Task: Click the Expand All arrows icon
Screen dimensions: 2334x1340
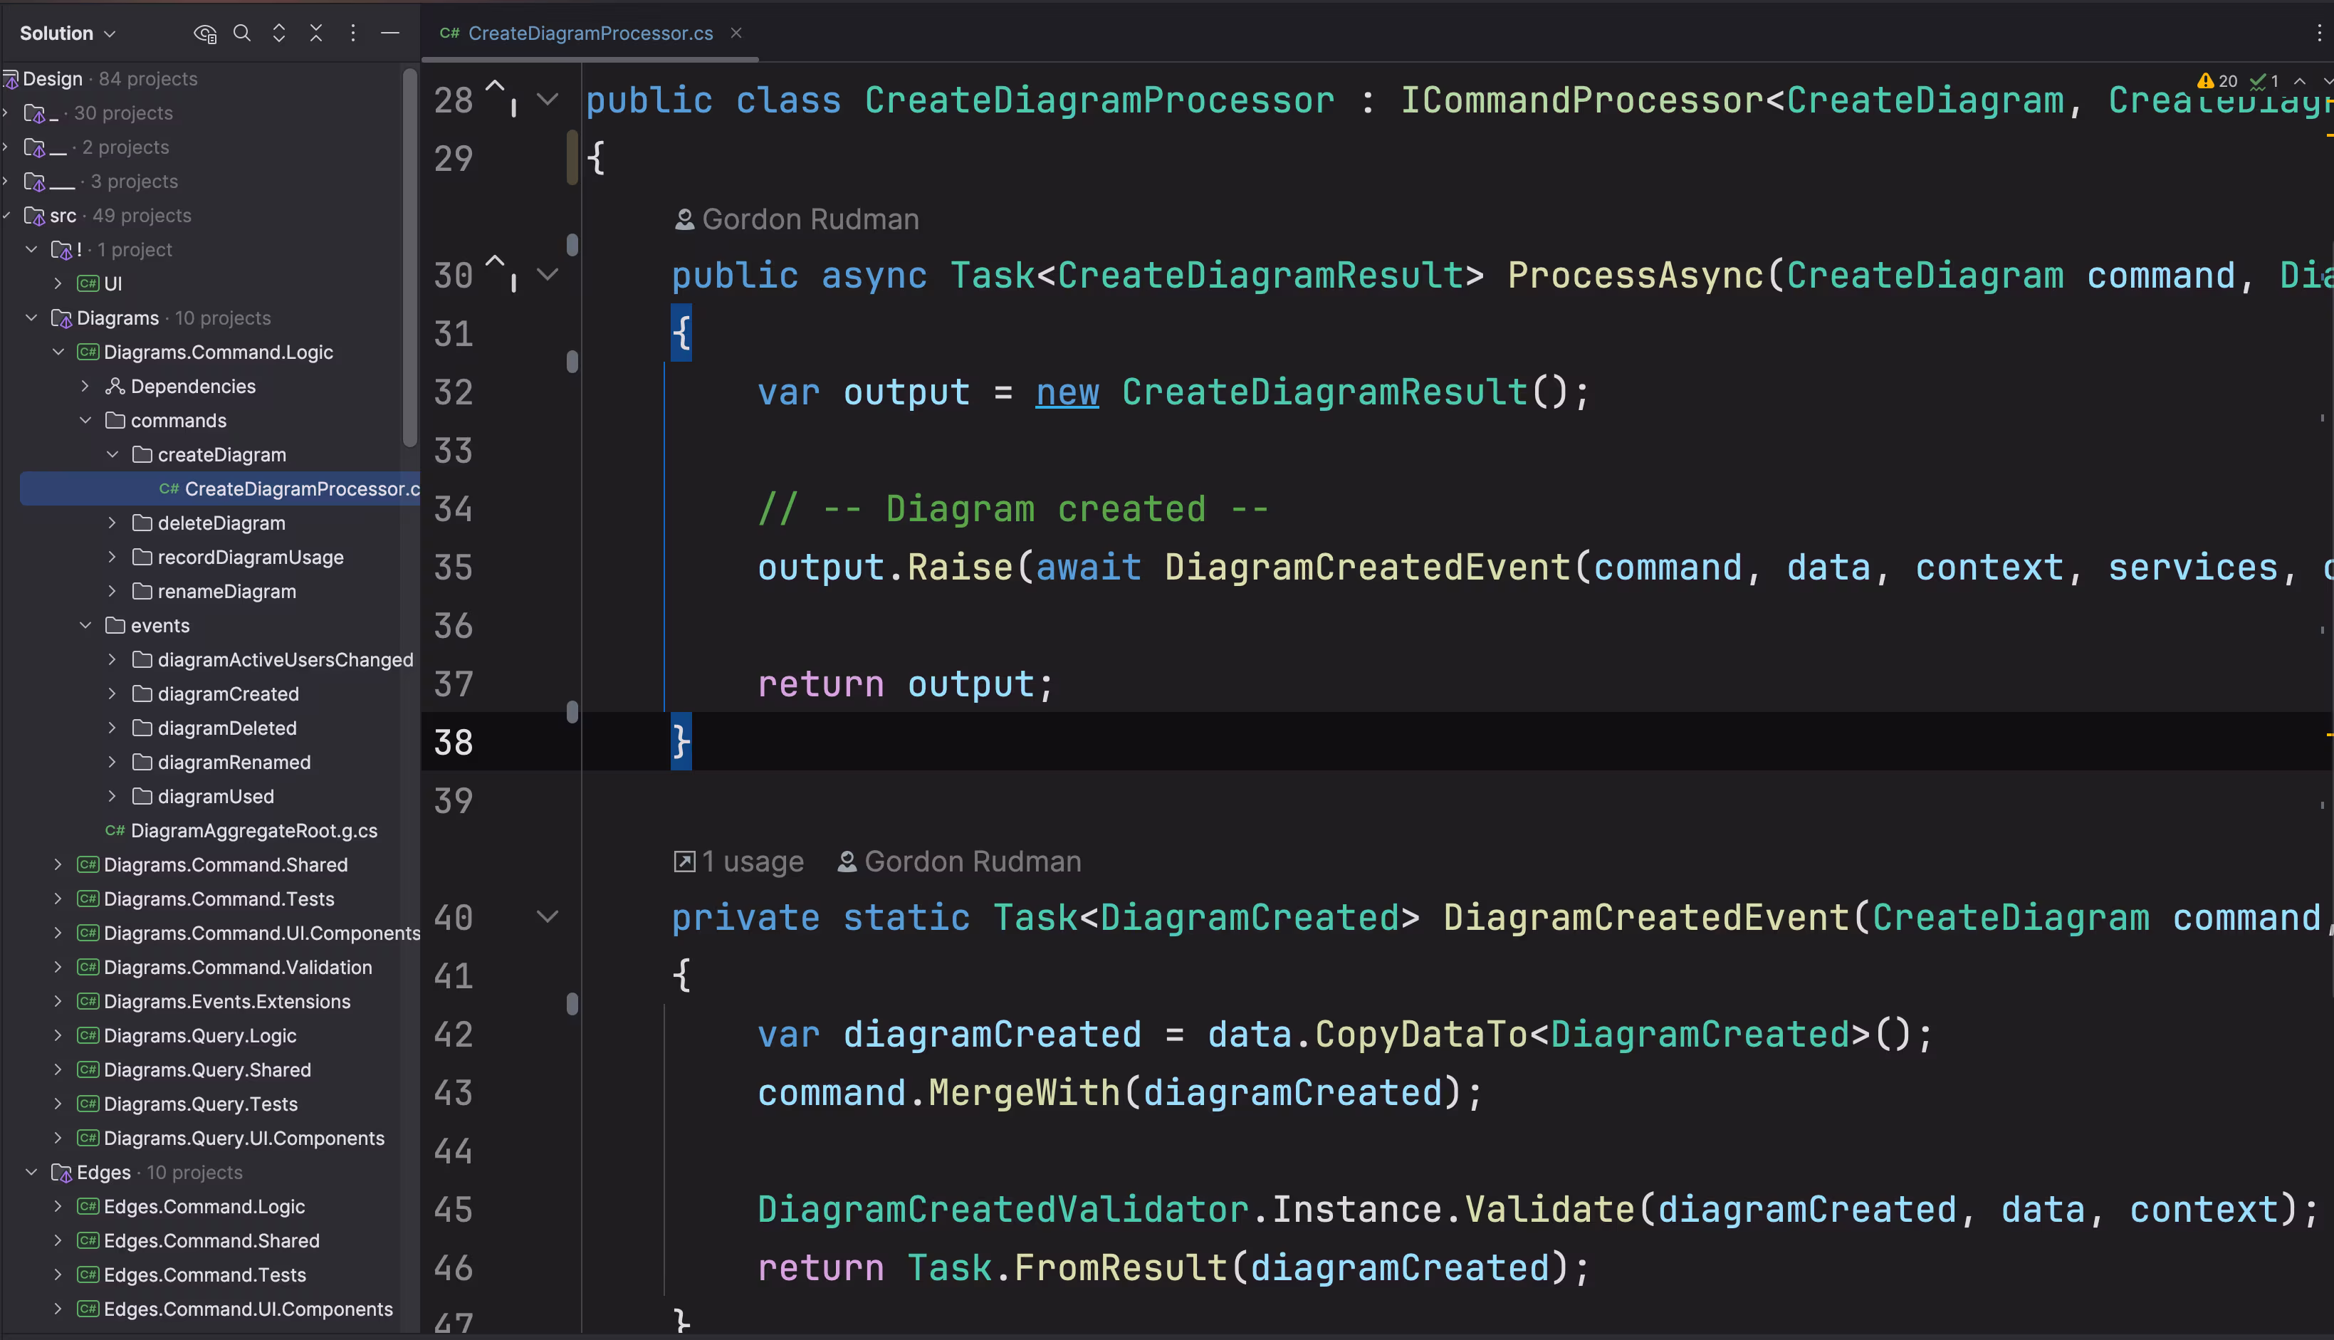Action: pos(279,33)
